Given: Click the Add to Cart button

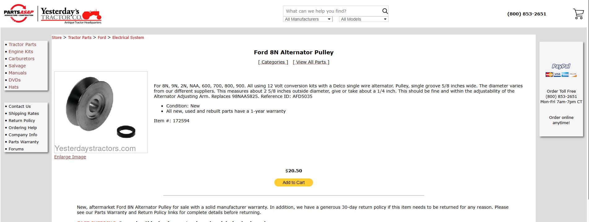Looking at the screenshot, I should pos(294,182).
